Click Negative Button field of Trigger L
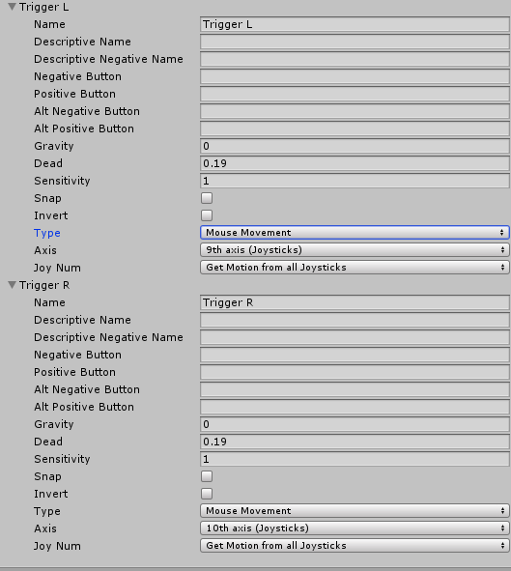The width and height of the screenshot is (511, 571). [x=355, y=76]
